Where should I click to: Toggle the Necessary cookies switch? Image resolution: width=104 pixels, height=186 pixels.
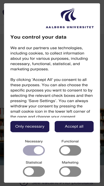pyautogui.click(x=34, y=150)
